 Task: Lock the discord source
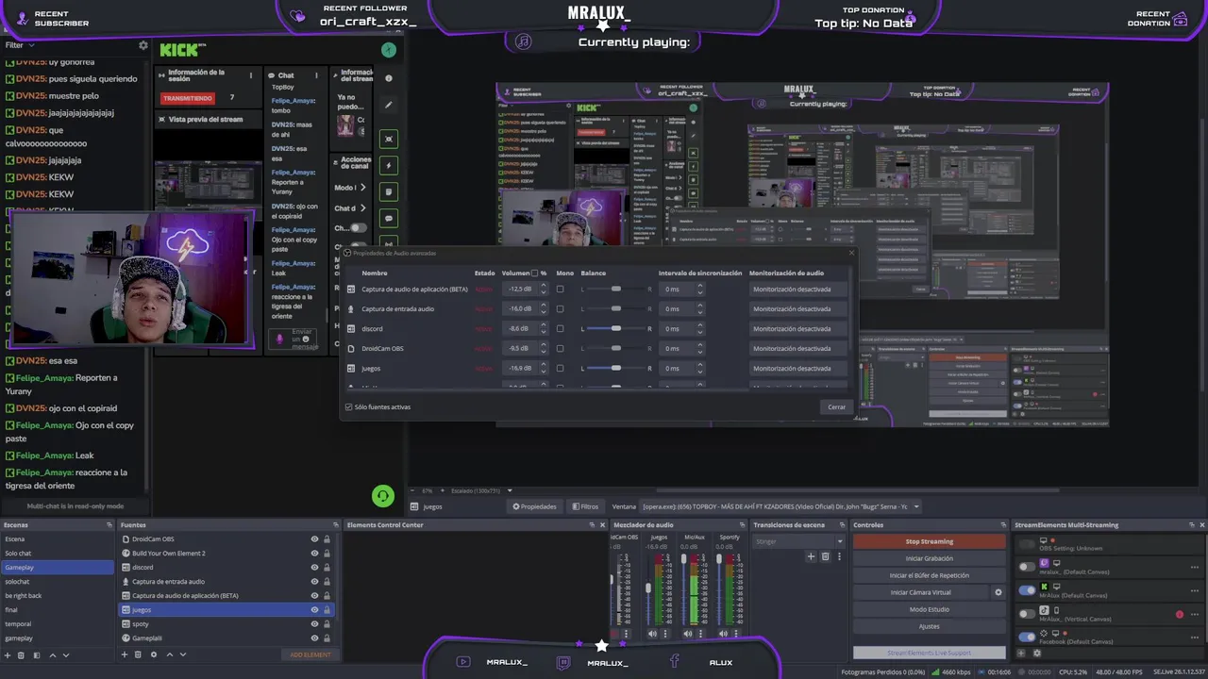click(x=327, y=568)
